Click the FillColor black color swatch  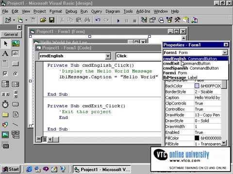(197, 138)
